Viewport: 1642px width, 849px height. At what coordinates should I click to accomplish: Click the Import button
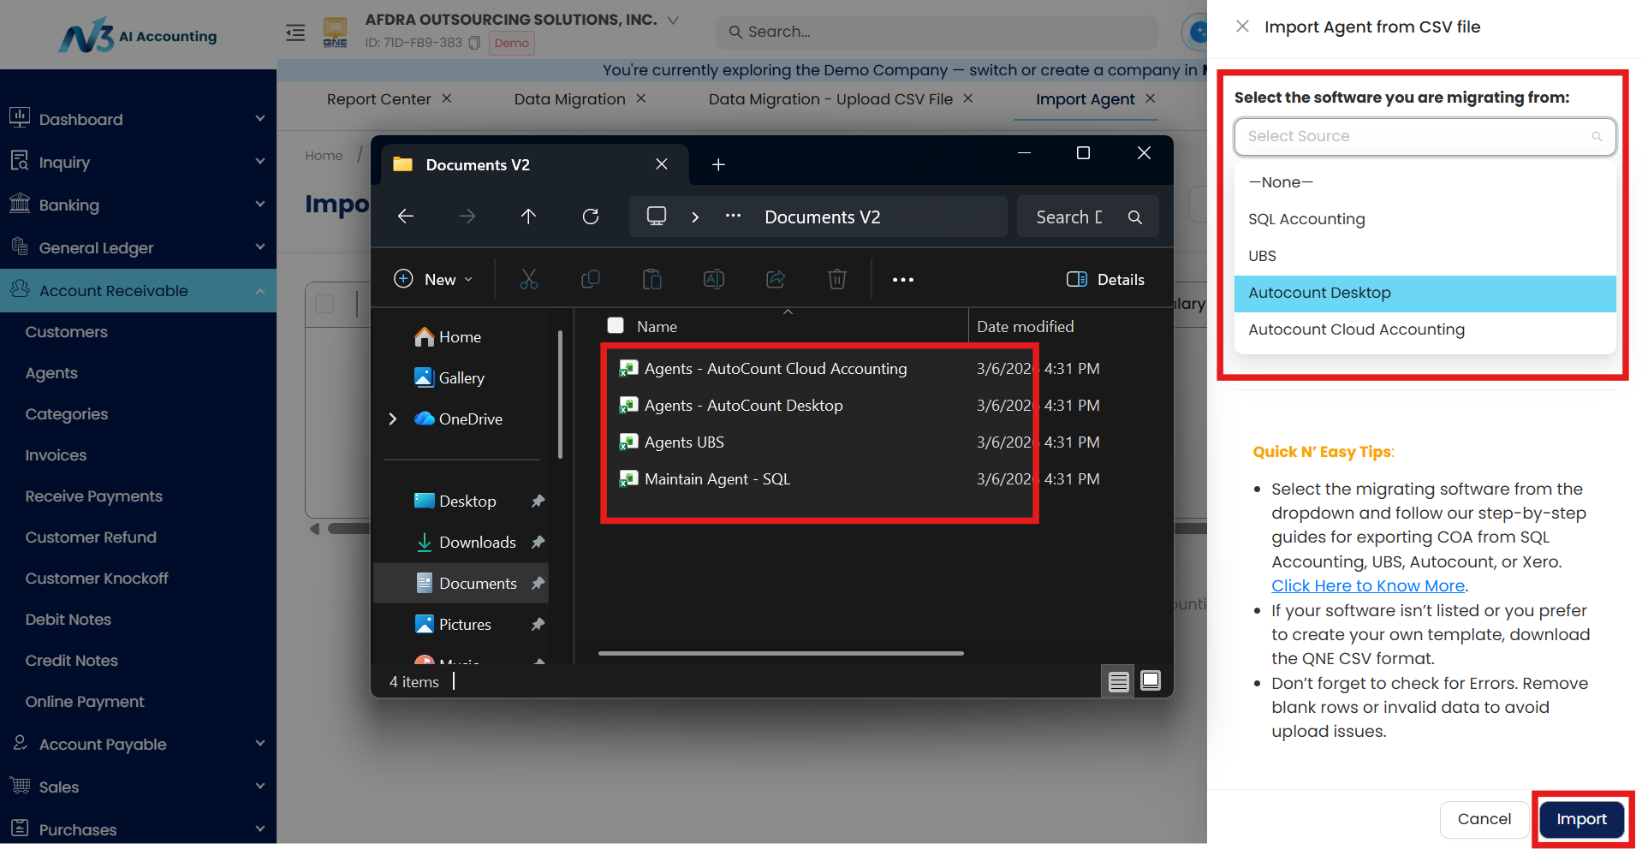[x=1581, y=819]
